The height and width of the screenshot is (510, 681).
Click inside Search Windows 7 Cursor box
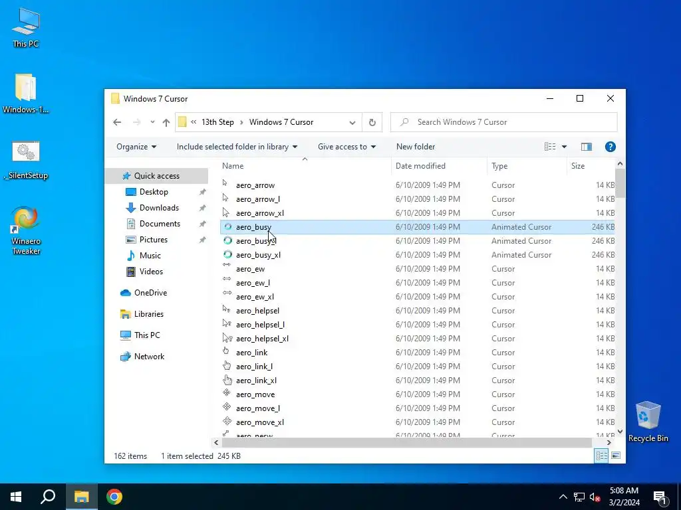pyautogui.click(x=504, y=122)
